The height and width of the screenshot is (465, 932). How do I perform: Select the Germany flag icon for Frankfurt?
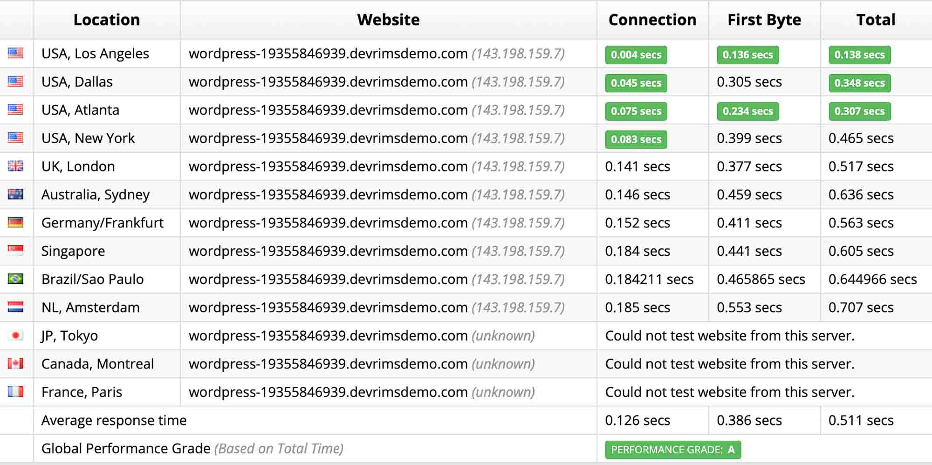(x=16, y=223)
